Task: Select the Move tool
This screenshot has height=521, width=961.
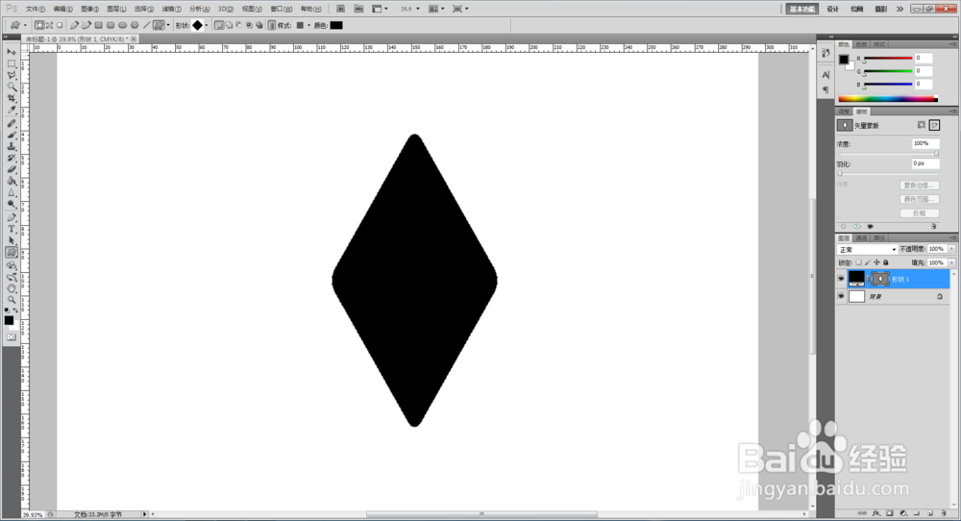Action: [x=11, y=52]
